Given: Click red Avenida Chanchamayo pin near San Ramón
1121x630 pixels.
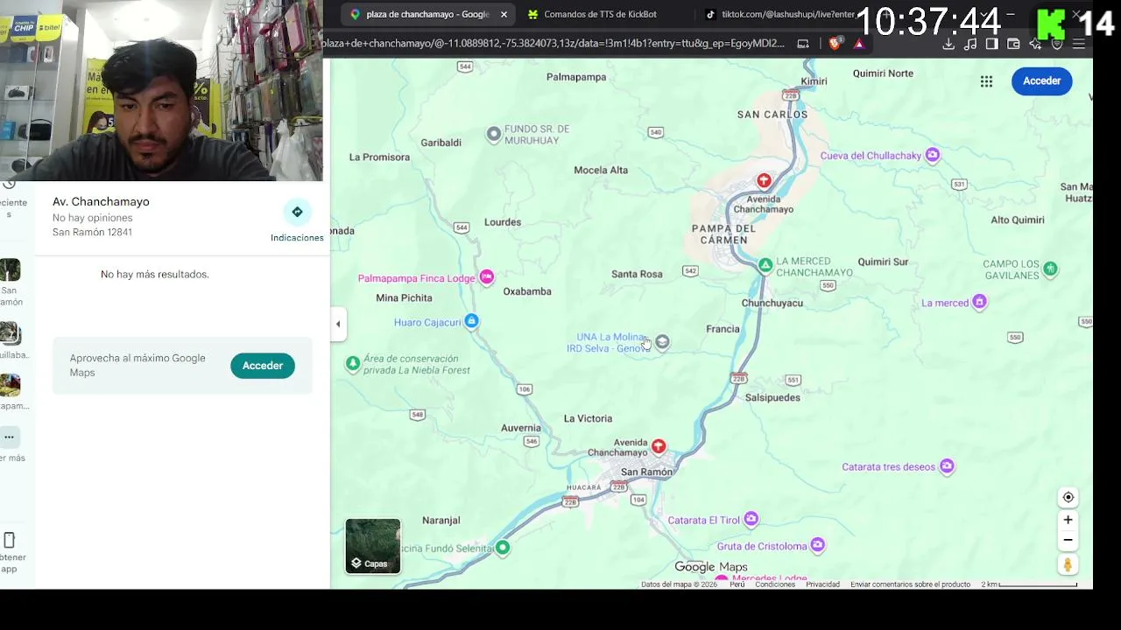Looking at the screenshot, I should [658, 446].
